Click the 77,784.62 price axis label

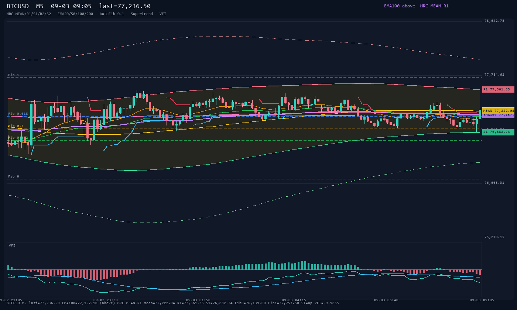(494, 75)
